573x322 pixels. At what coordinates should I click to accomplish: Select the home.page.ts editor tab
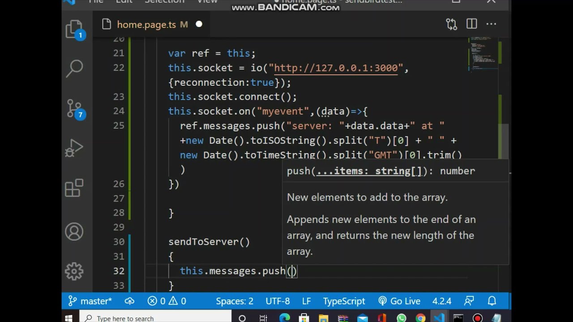click(152, 25)
